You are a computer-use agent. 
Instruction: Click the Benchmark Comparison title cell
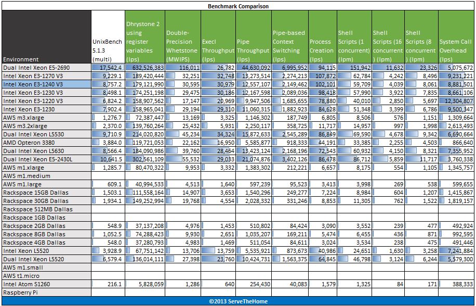(238, 6)
